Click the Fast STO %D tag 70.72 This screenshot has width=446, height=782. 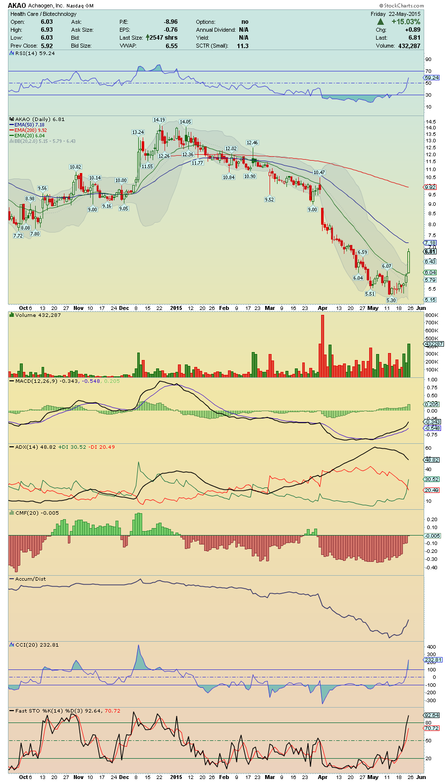[432, 728]
